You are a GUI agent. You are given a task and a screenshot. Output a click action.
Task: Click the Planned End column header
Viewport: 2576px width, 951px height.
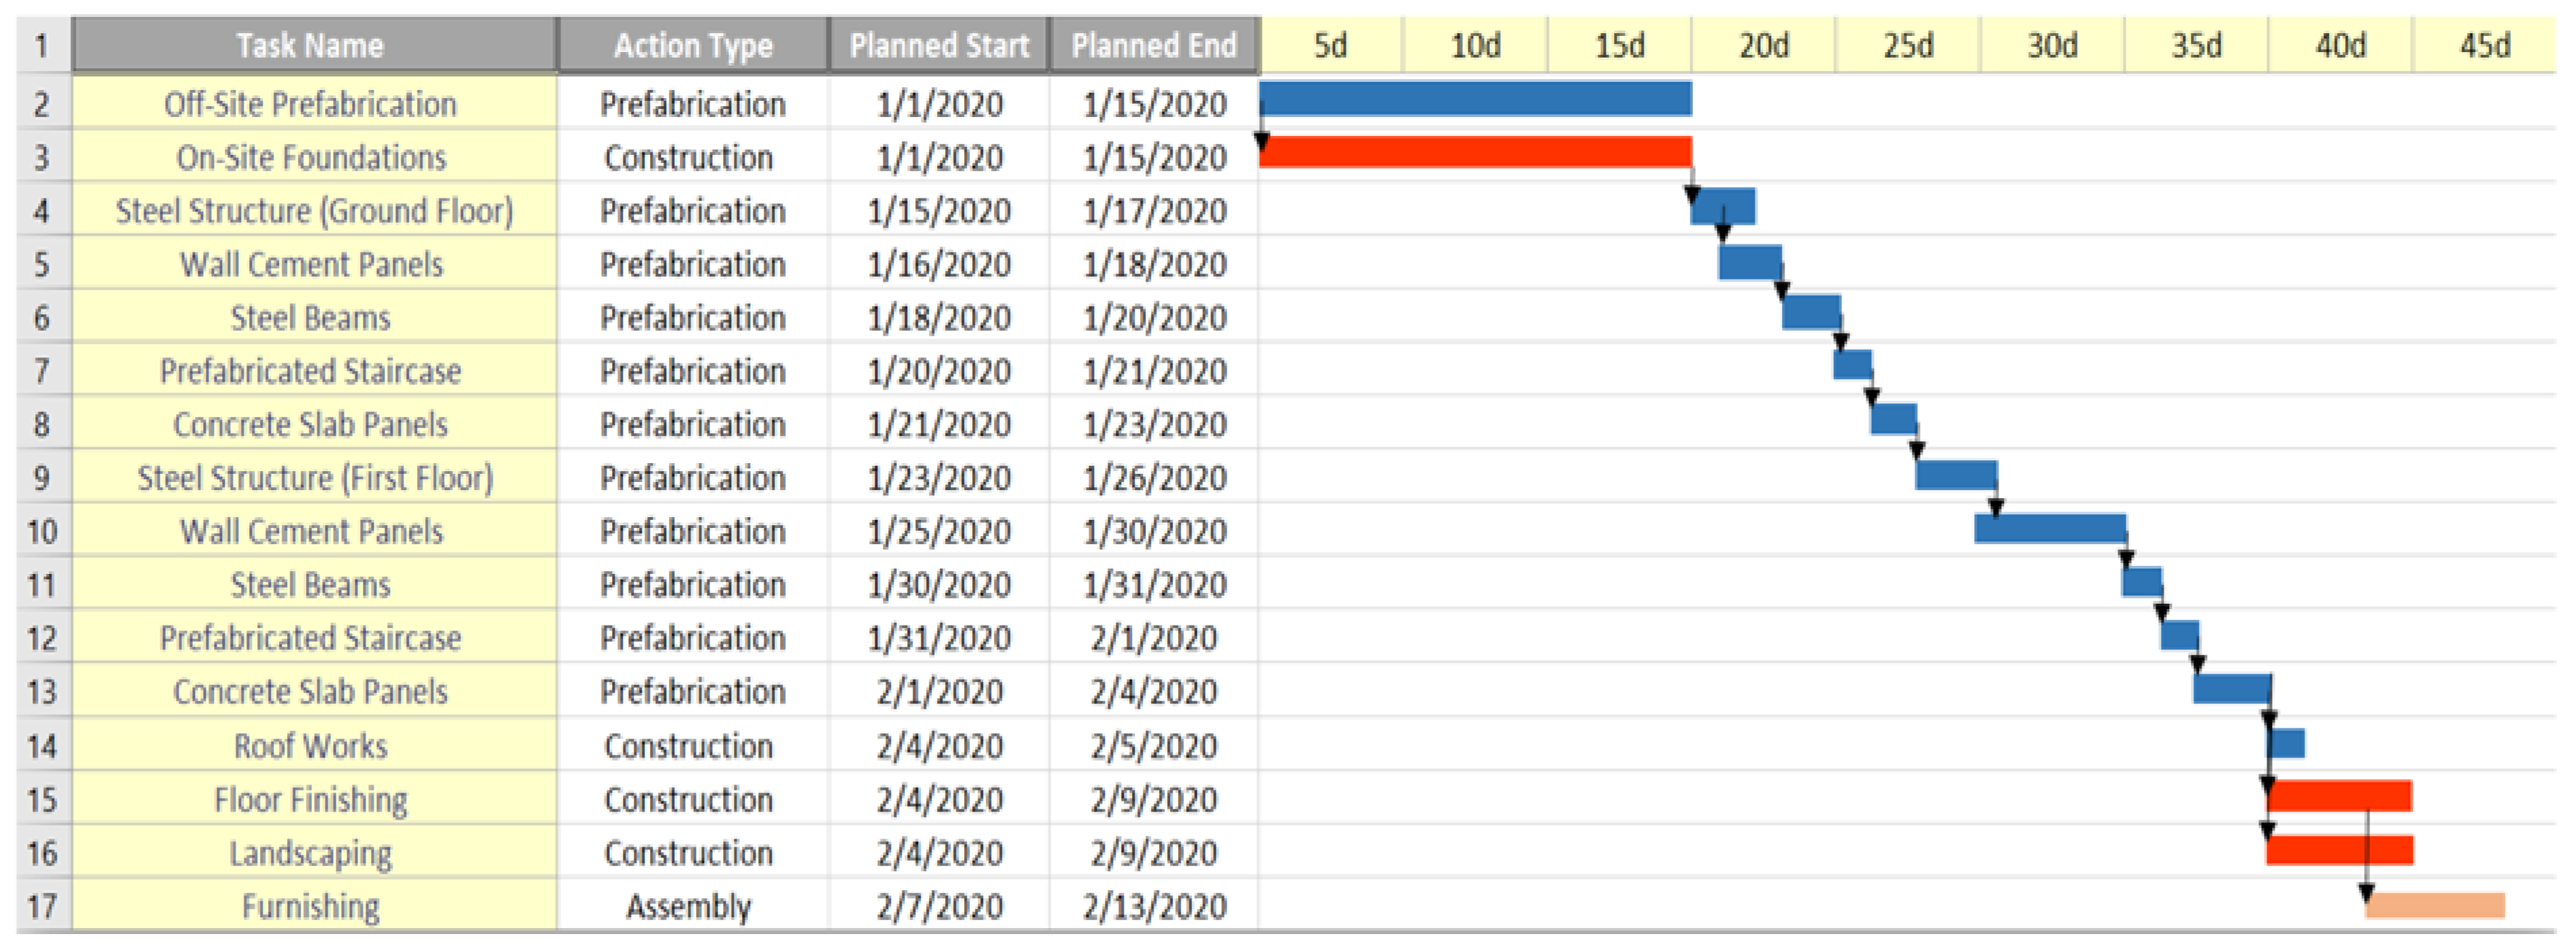pos(1154,46)
